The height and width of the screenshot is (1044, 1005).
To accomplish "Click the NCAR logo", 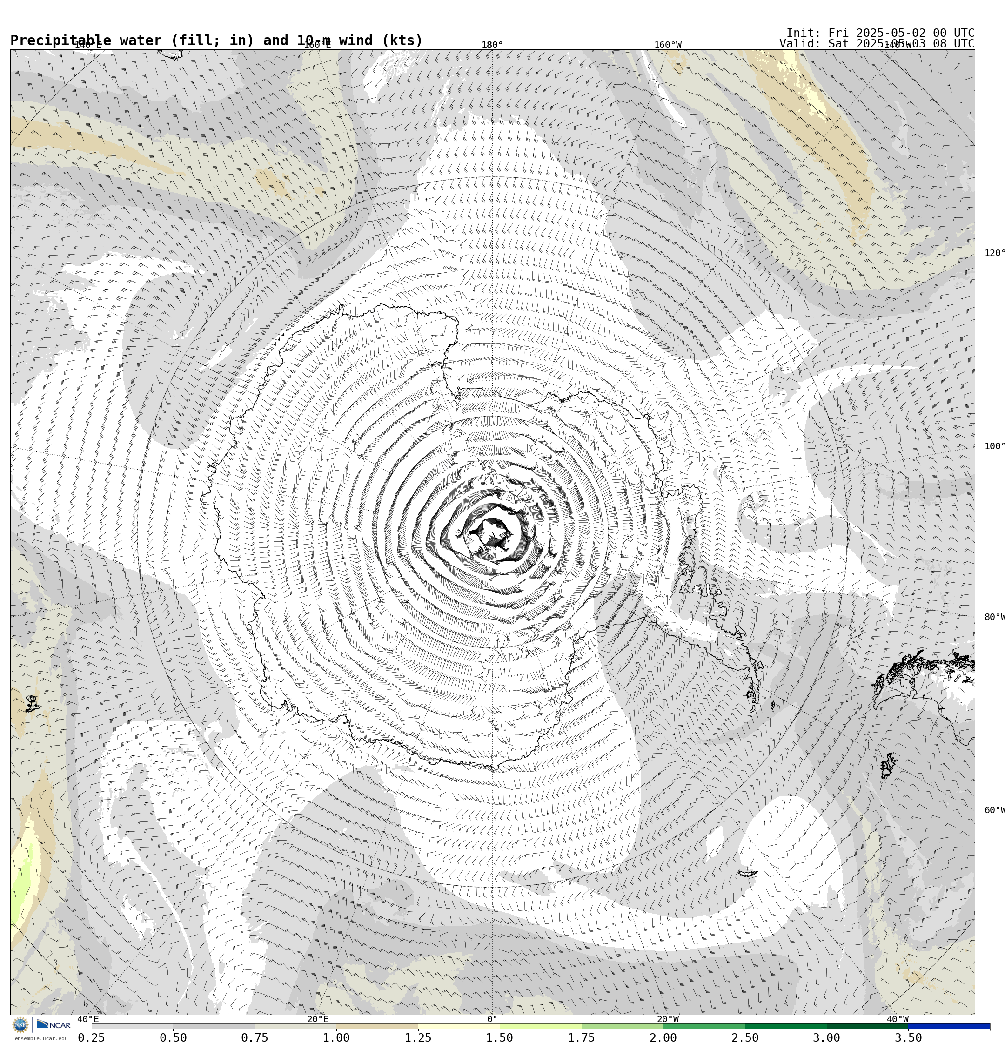I will point(53,1025).
